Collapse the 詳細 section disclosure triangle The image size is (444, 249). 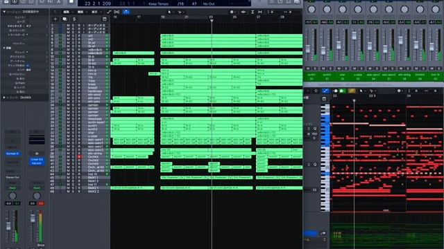pyautogui.click(x=4, y=48)
